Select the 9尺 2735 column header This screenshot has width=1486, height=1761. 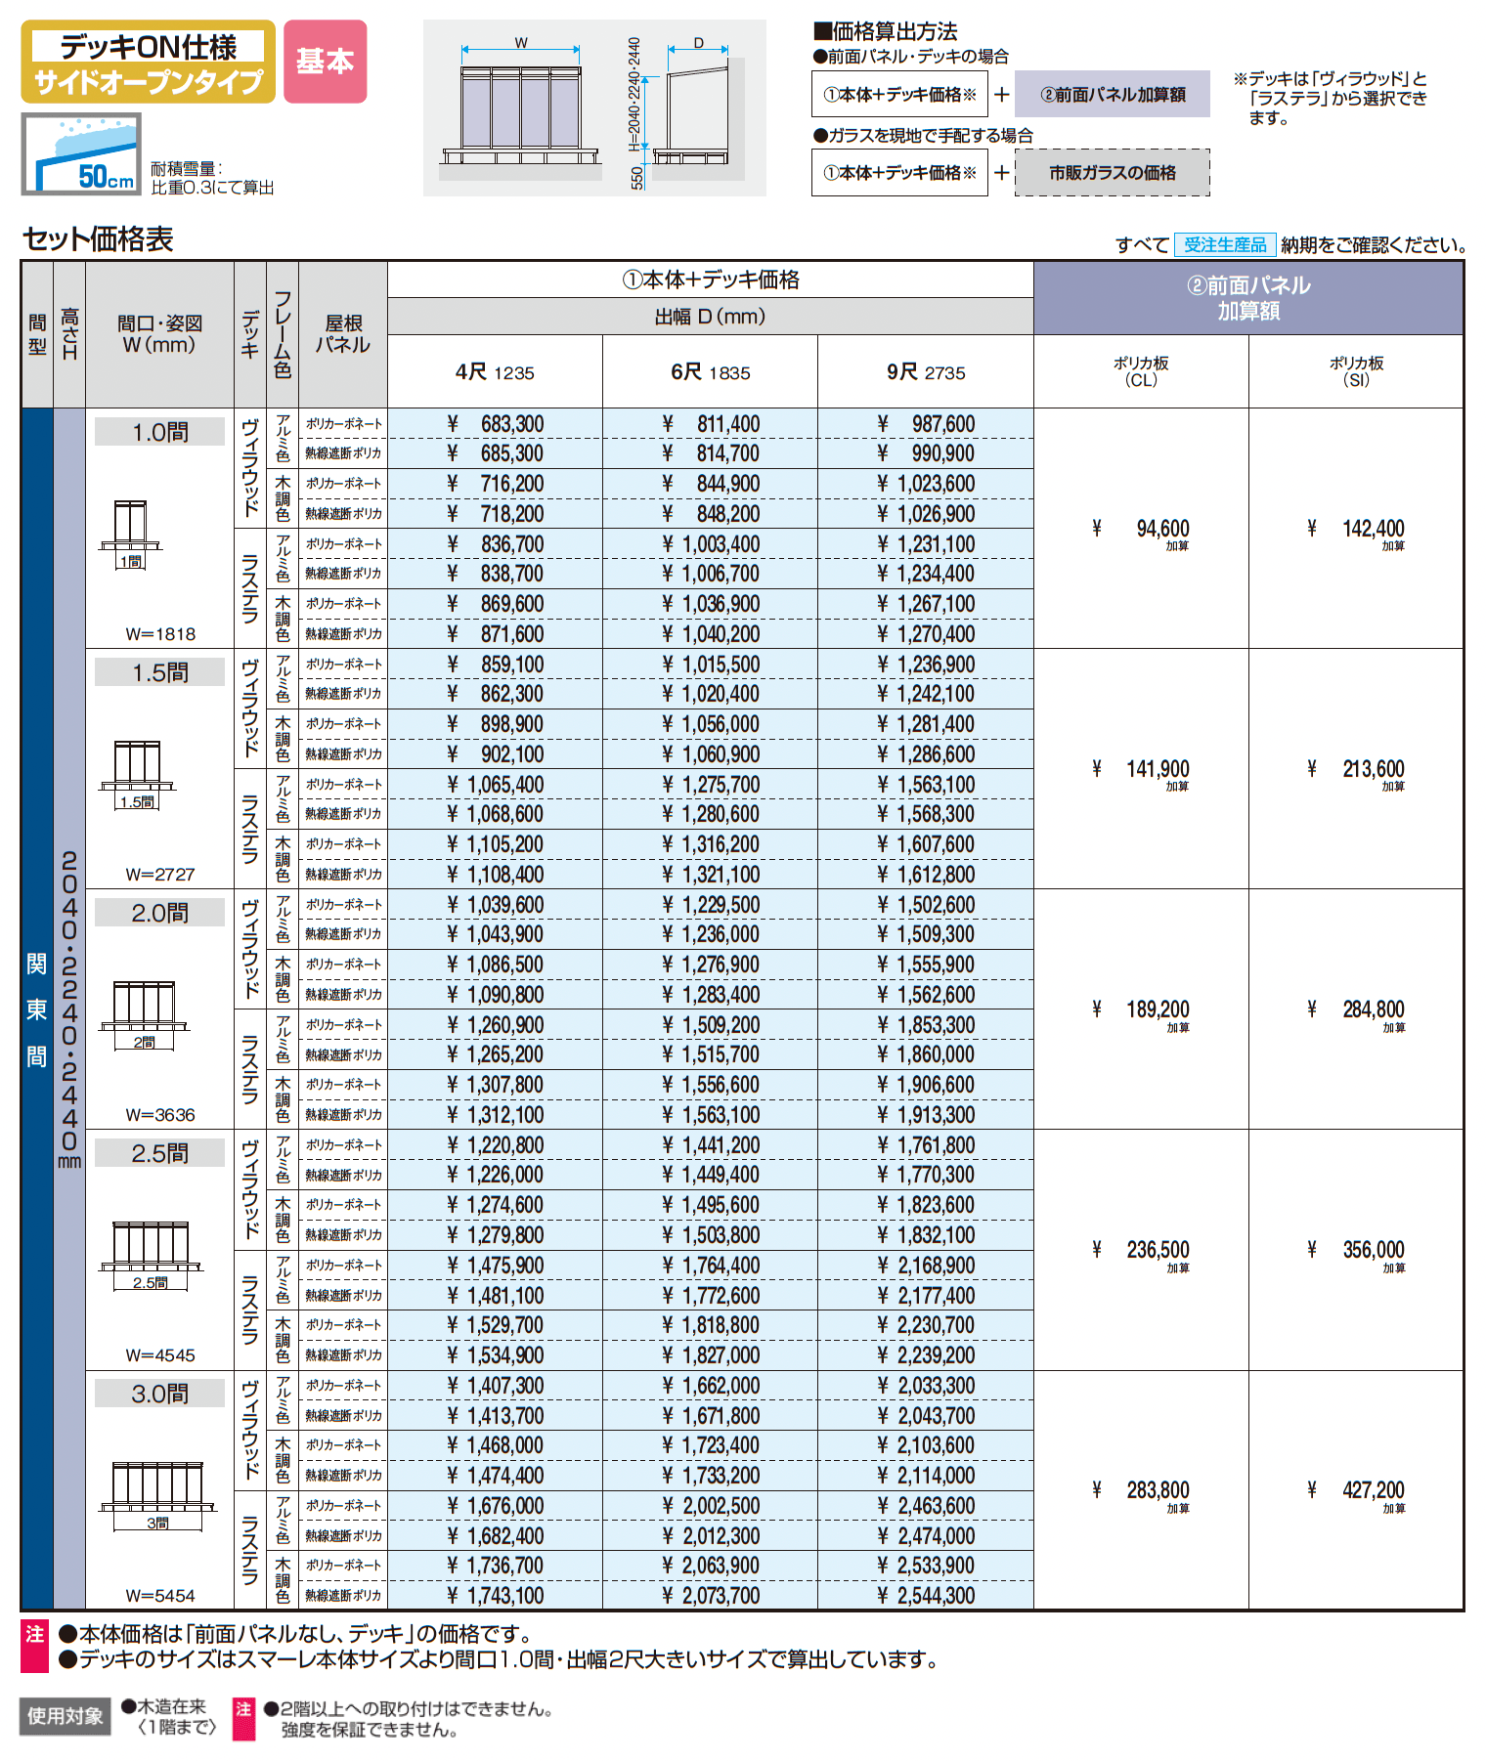tap(925, 372)
